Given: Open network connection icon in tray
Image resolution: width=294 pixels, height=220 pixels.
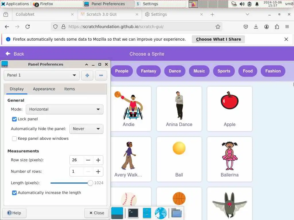Looking at the screenshot, I should click(234, 4).
